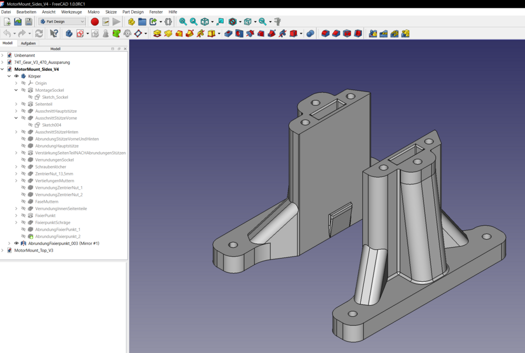Image resolution: width=525 pixels, height=353 pixels.
Task: Toggle visibility of Schraubenlöcher feature
Action: [23, 167]
